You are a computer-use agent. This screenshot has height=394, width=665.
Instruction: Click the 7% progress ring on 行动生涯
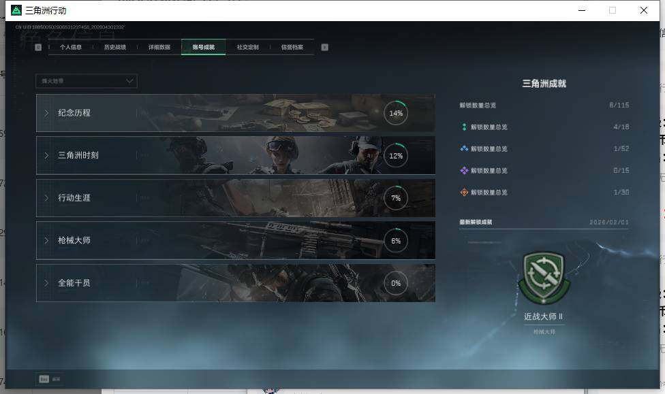click(396, 198)
